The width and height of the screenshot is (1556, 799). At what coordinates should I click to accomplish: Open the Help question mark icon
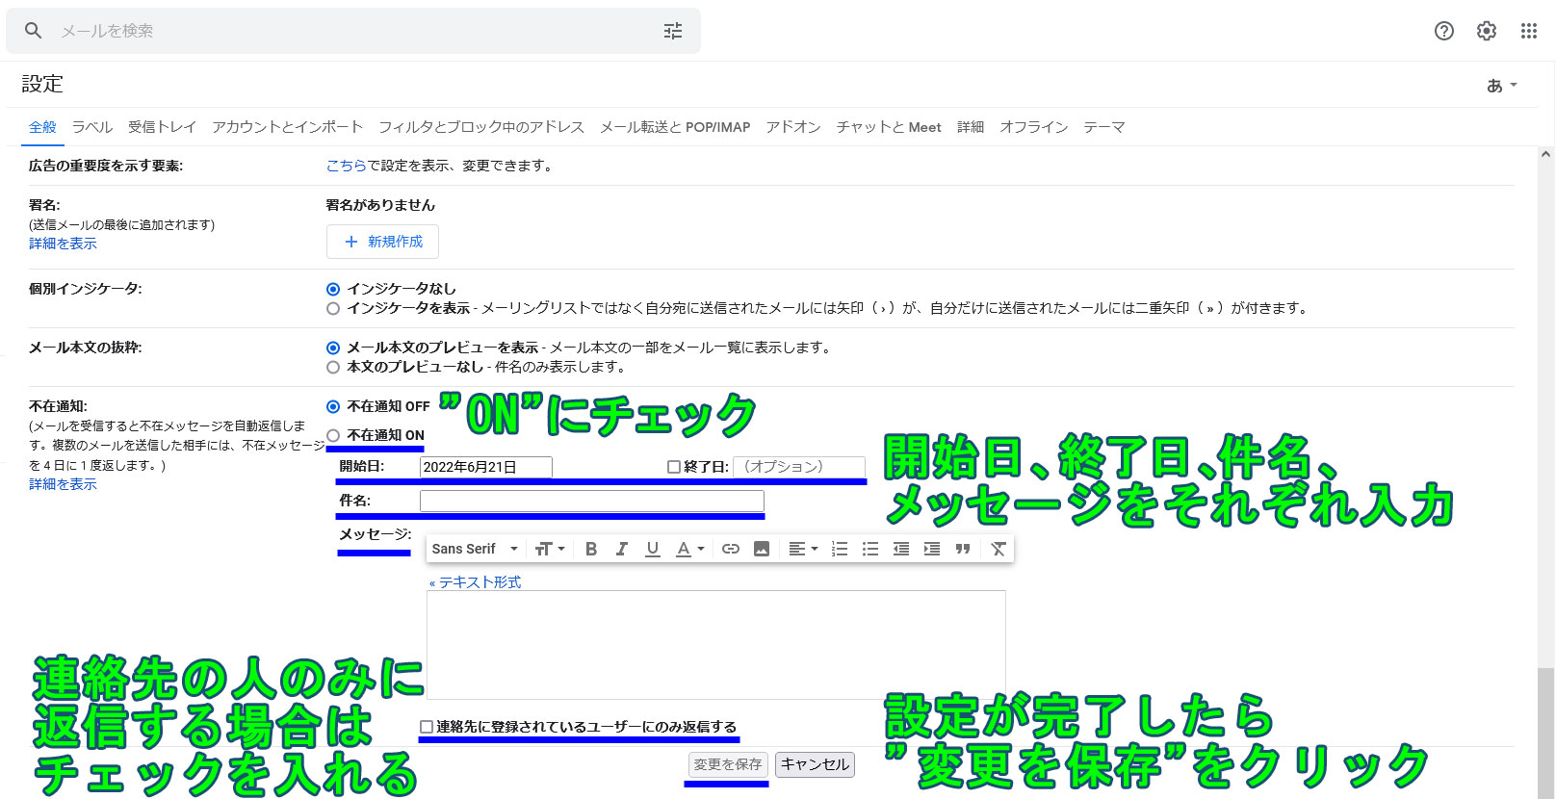click(x=1444, y=31)
